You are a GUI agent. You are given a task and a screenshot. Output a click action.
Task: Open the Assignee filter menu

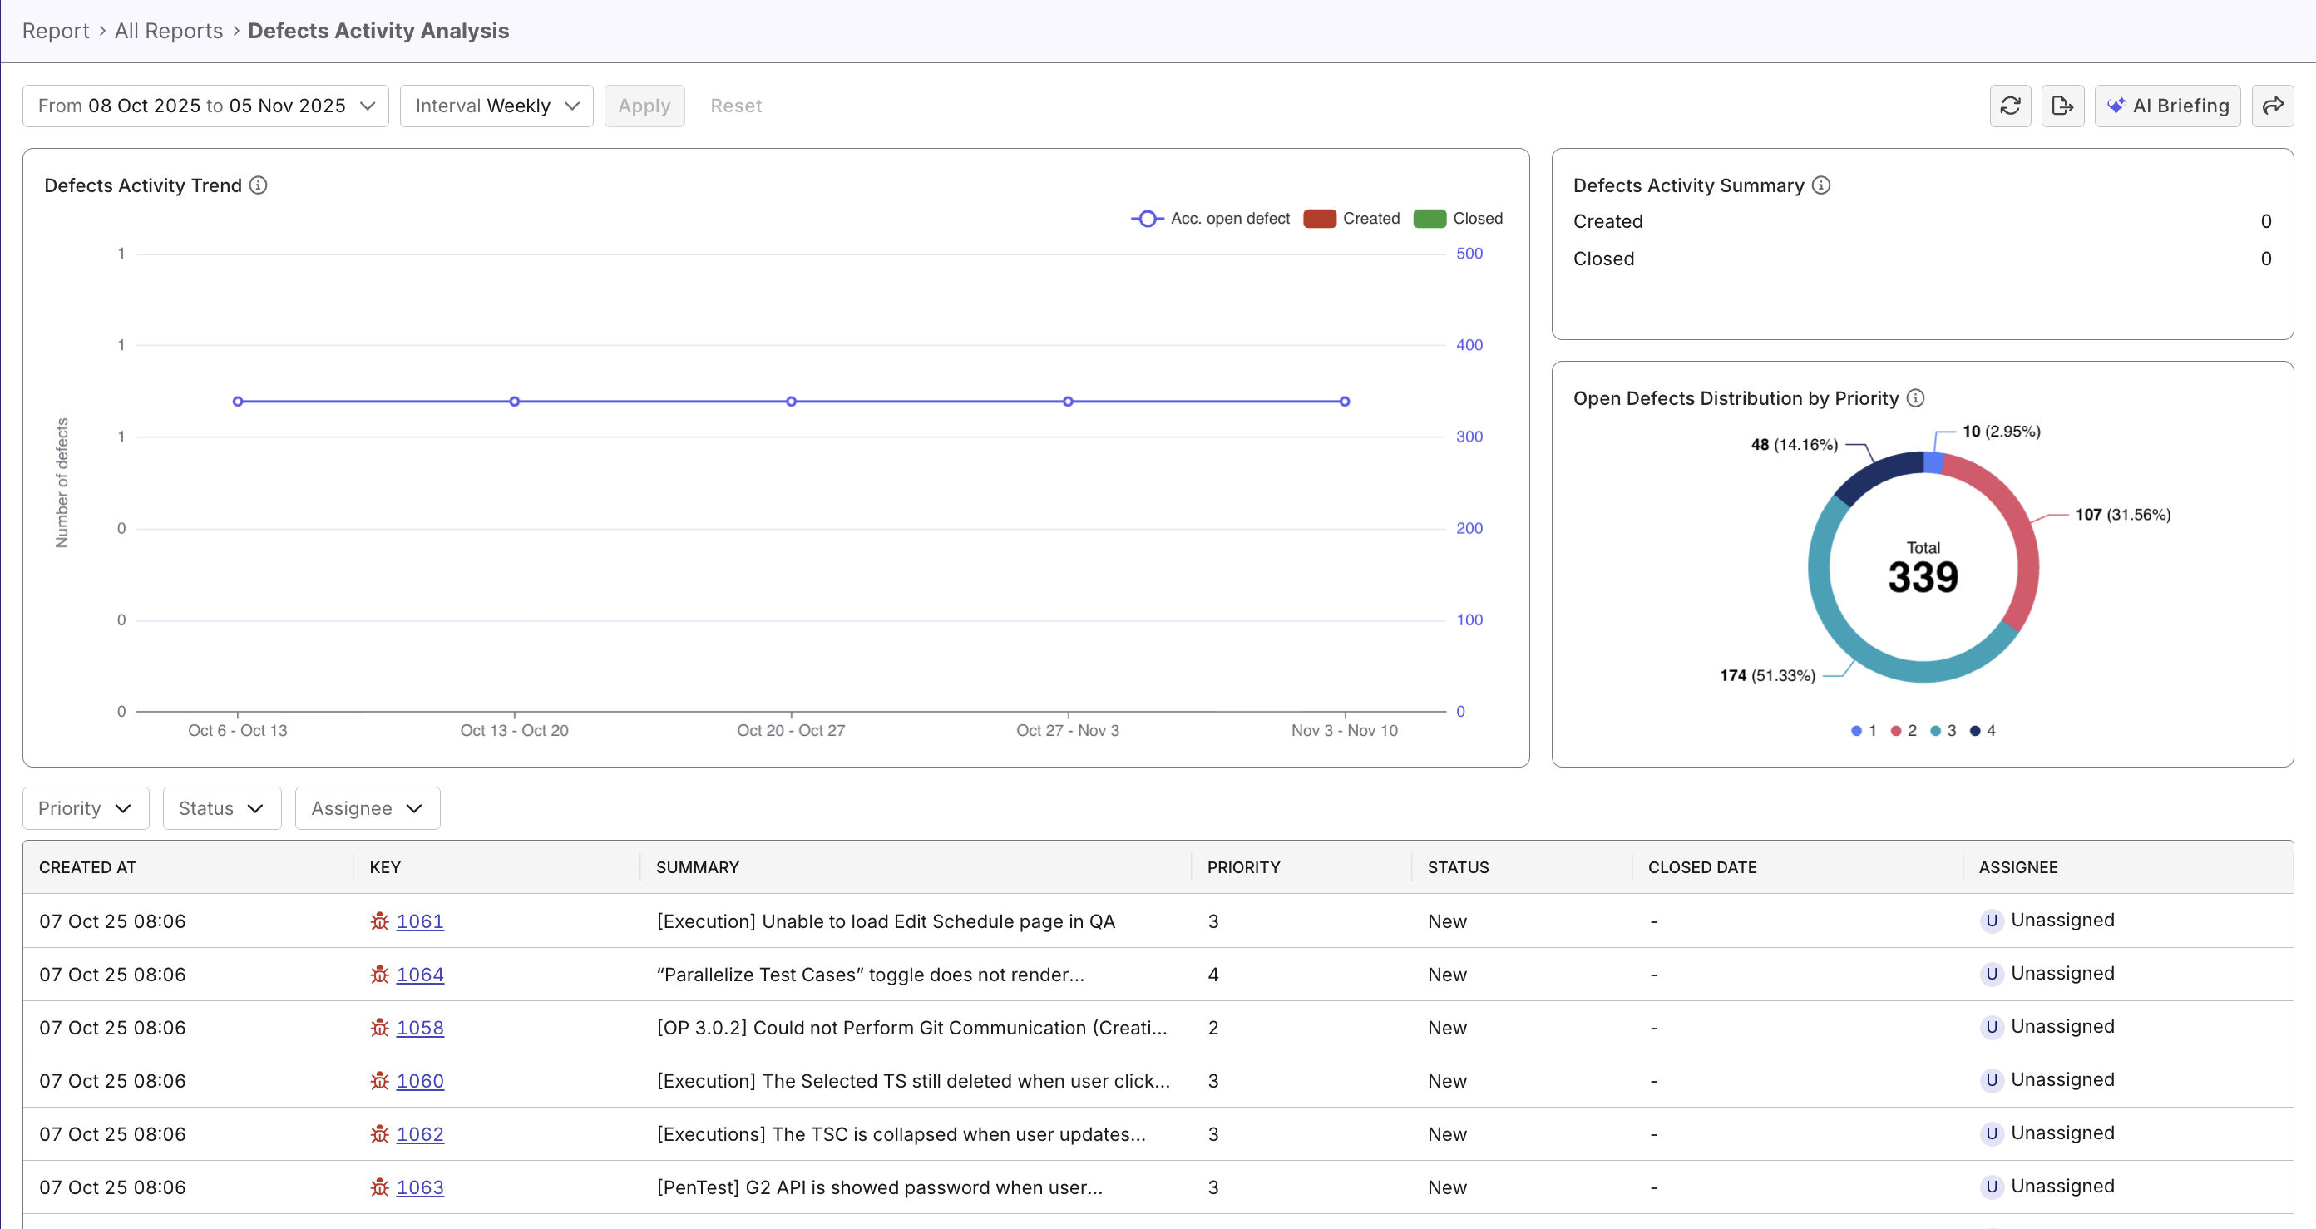tap(366, 807)
